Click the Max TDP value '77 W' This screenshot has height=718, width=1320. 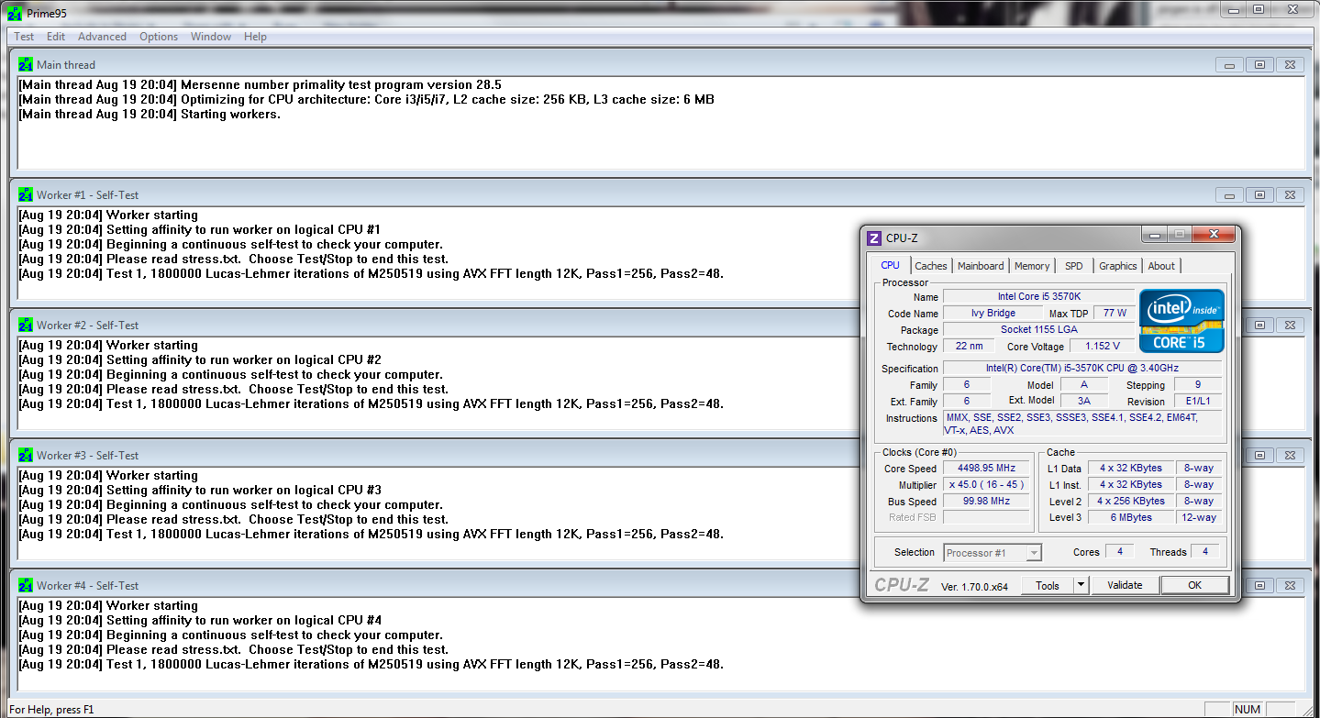(1115, 313)
